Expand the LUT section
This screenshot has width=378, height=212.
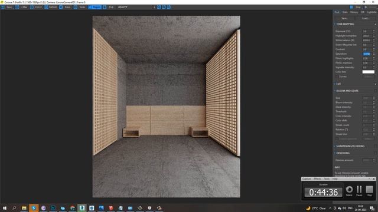click(335, 84)
